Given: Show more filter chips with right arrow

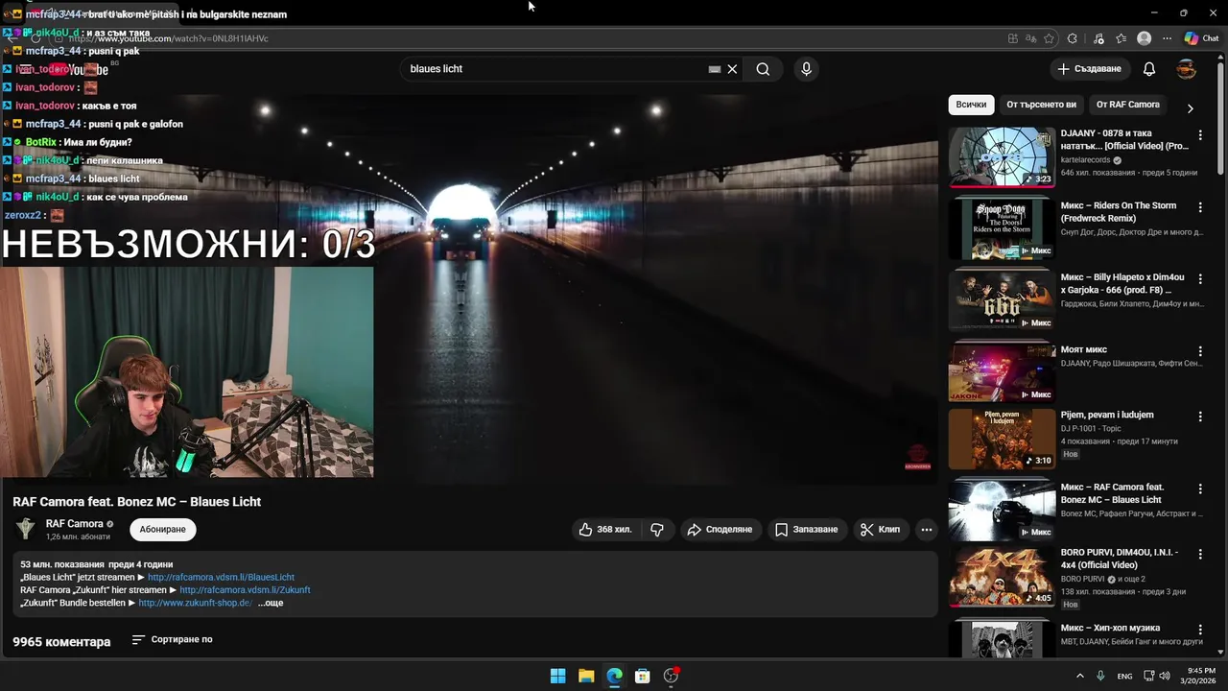Looking at the screenshot, I should coord(1190,108).
